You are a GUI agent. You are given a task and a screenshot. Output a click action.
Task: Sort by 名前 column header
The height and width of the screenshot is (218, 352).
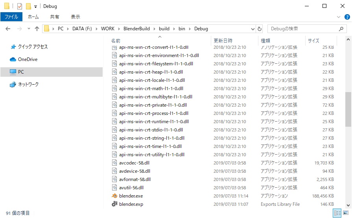click(x=116, y=41)
